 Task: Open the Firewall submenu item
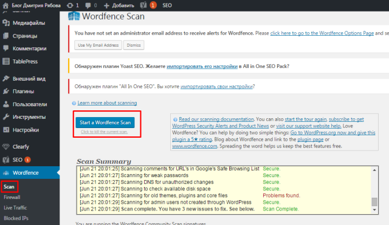[12, 197]
